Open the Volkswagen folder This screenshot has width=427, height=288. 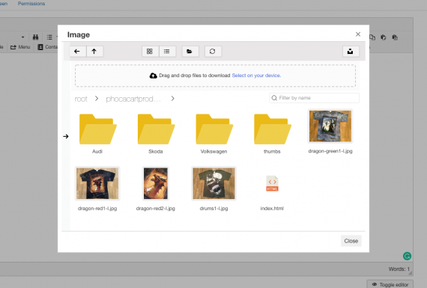(214, 129)
